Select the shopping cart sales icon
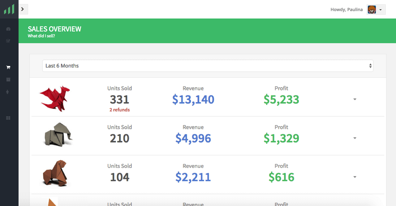The width and height of the screenshot is (396, 206). pyautogui.click(x=8, y=67)
